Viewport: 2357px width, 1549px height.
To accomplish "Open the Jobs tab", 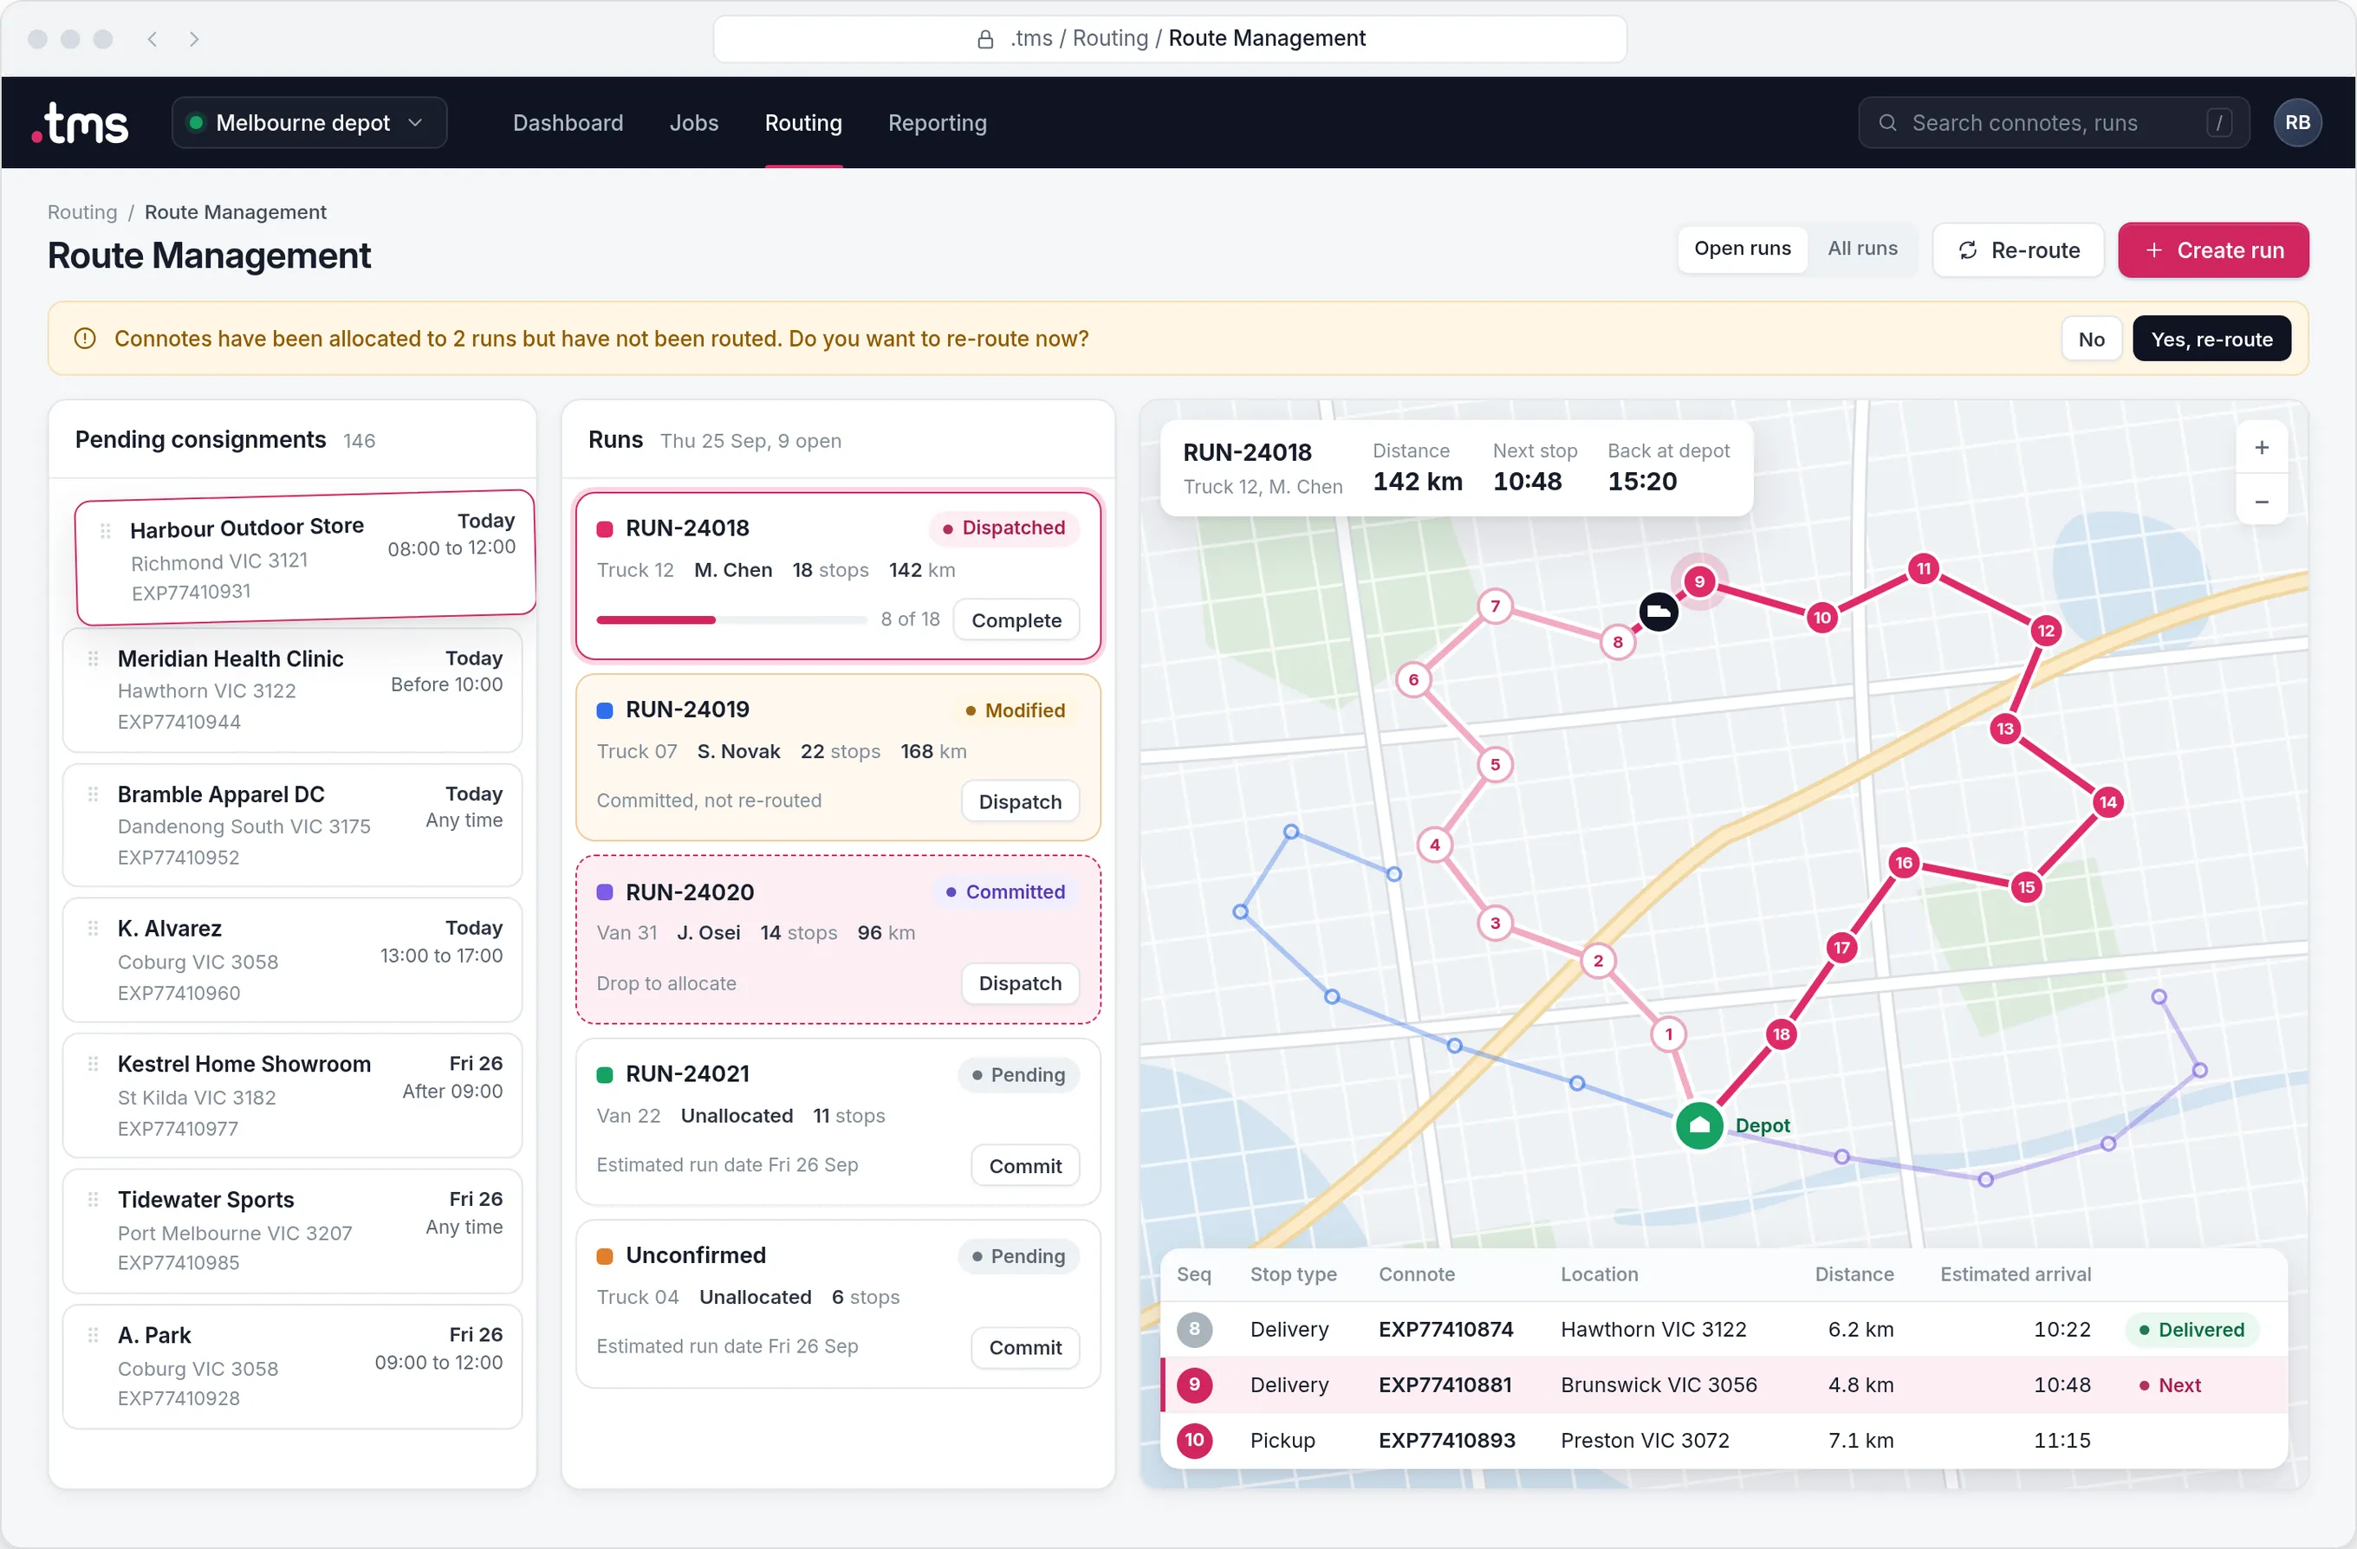I will (693, 123).
